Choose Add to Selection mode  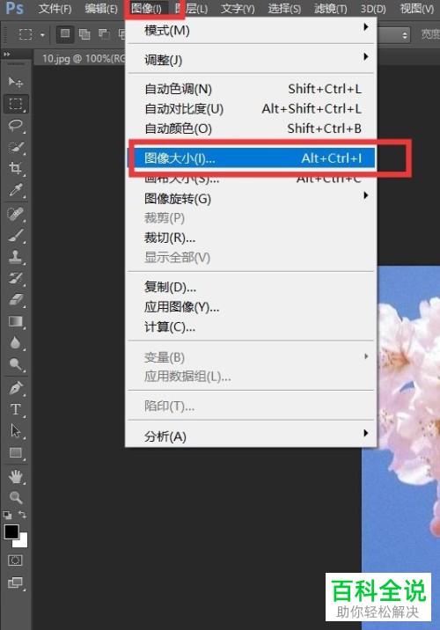[84, 34]
